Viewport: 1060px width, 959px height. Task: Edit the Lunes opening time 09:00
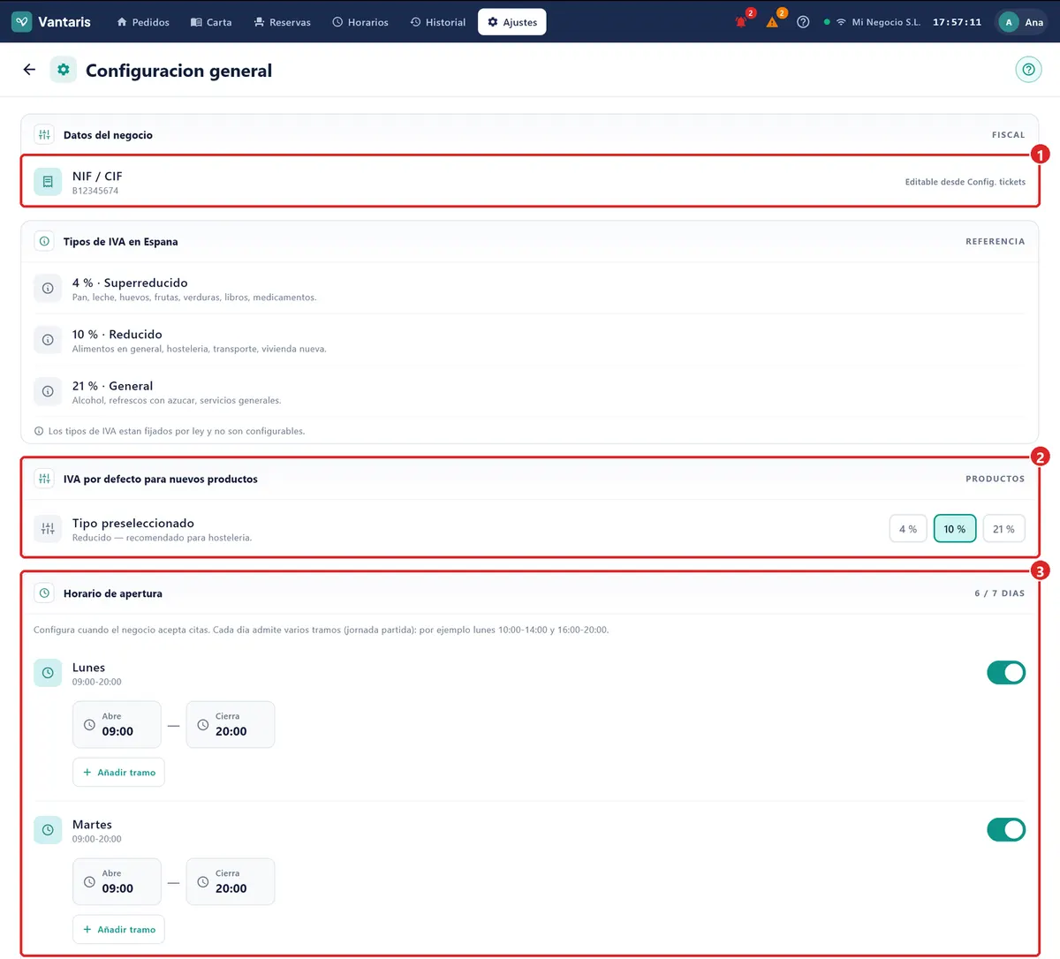[117, 725]
